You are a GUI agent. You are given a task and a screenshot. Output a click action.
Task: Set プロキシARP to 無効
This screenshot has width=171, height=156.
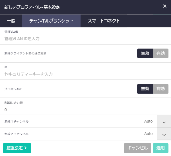tap(145, 89)
